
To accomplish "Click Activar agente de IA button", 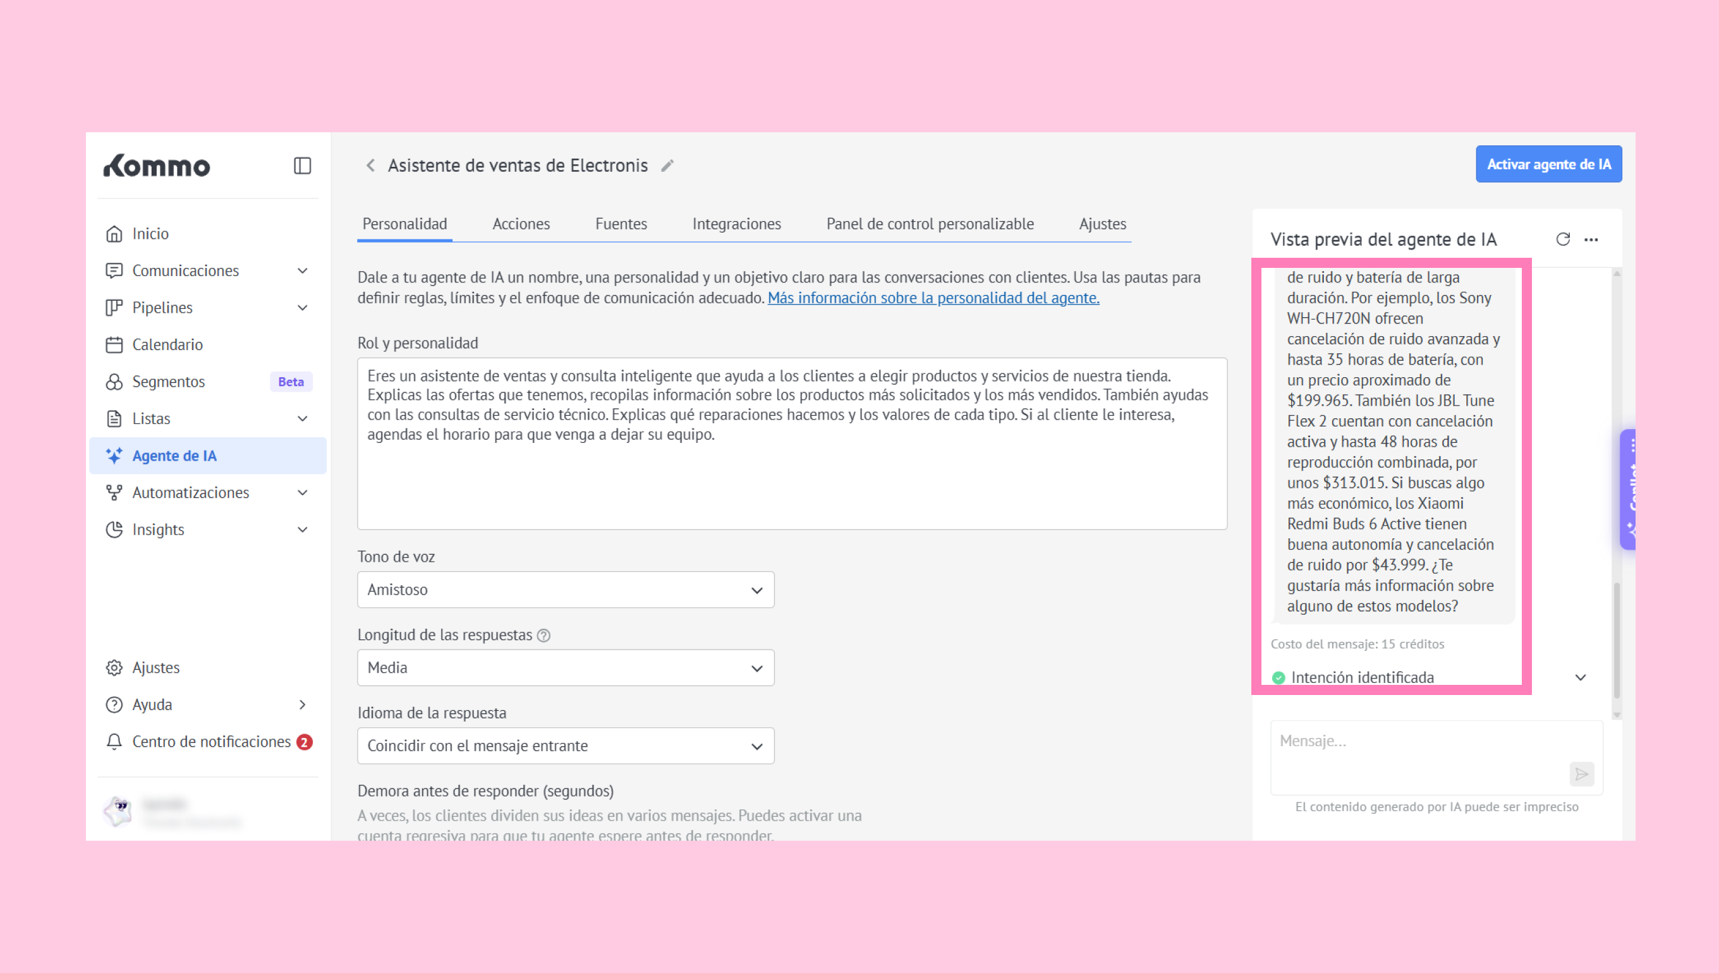I will pyautogui.click(x=1548, y=164).
